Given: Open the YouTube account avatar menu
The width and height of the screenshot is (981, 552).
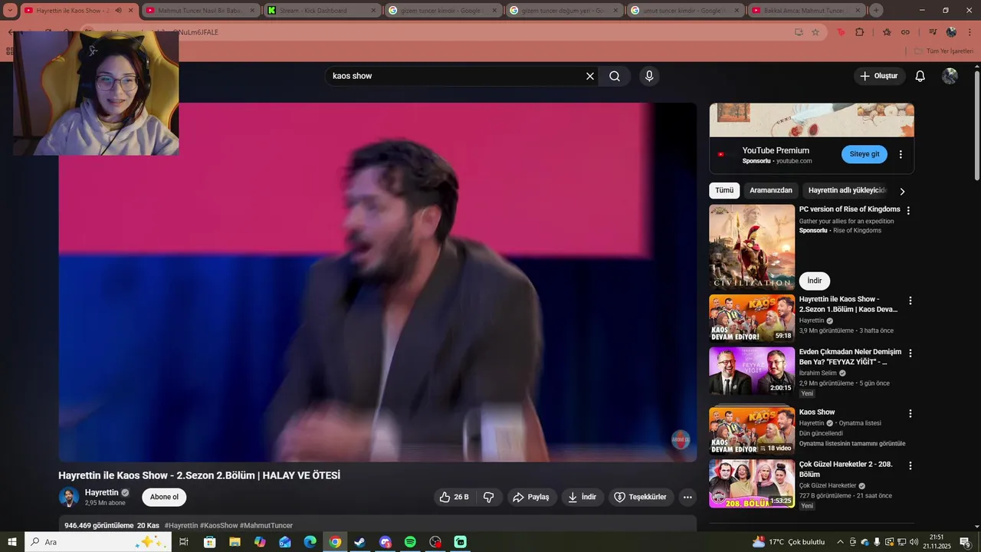Looking at the screenshot, I should (x=950, y=76).
